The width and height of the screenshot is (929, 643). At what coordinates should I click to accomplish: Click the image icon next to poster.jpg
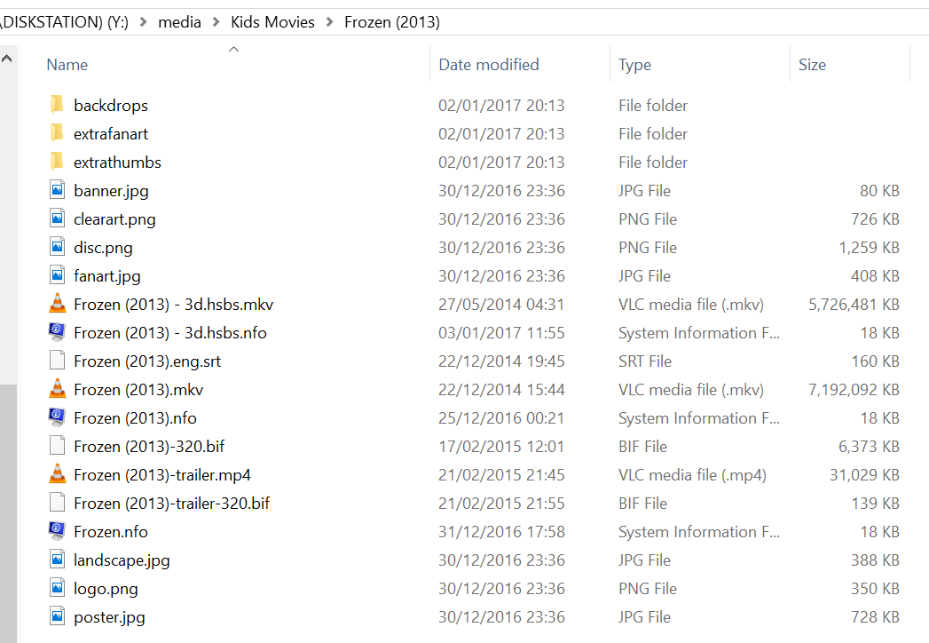click(57, 616)
